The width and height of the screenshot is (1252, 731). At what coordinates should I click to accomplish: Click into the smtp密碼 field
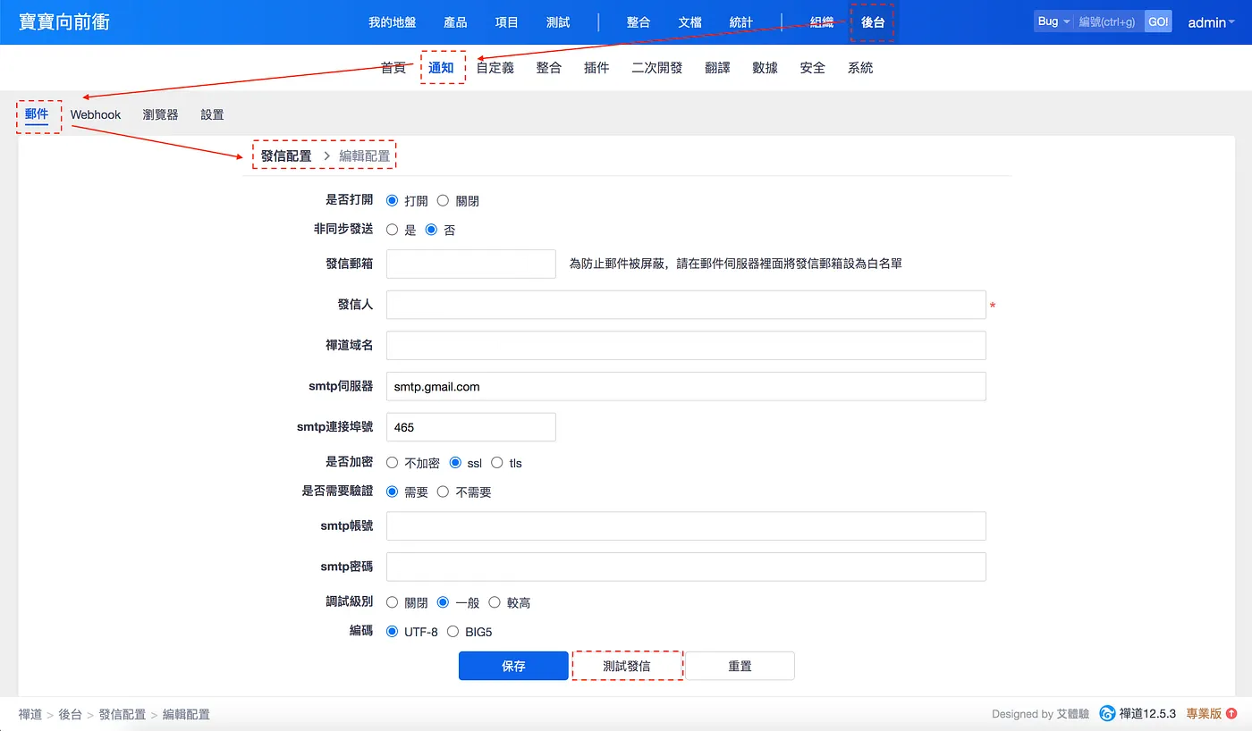[x=686, y=567]
